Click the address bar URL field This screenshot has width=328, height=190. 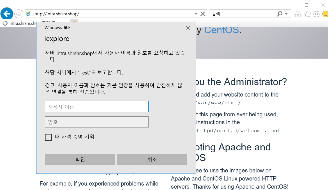(x=113, y=14)
